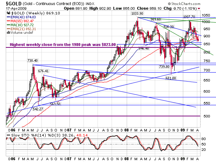Click the date 17-Apr-2009
Image resolution: width=216 pixels, height=162 pixels.
(x=16, y=9)
